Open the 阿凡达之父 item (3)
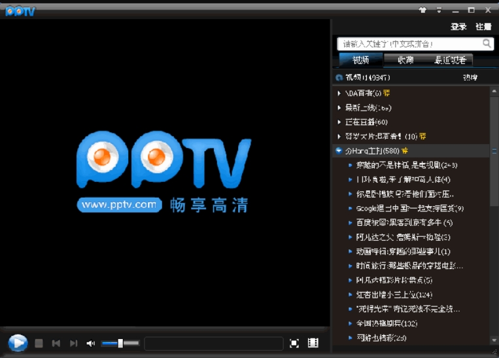The width and height of the screenshot is (499, 358). point(403,237)
